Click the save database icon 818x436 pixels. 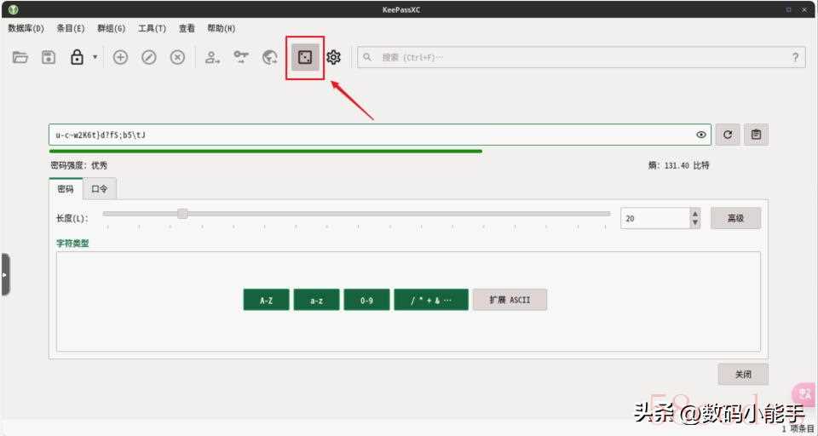tap(49, 58)
